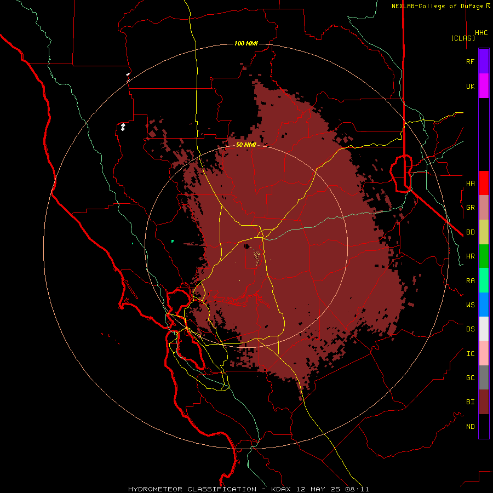
Task: Click the 'UK' legend label
Action: (x=470, y=87)
